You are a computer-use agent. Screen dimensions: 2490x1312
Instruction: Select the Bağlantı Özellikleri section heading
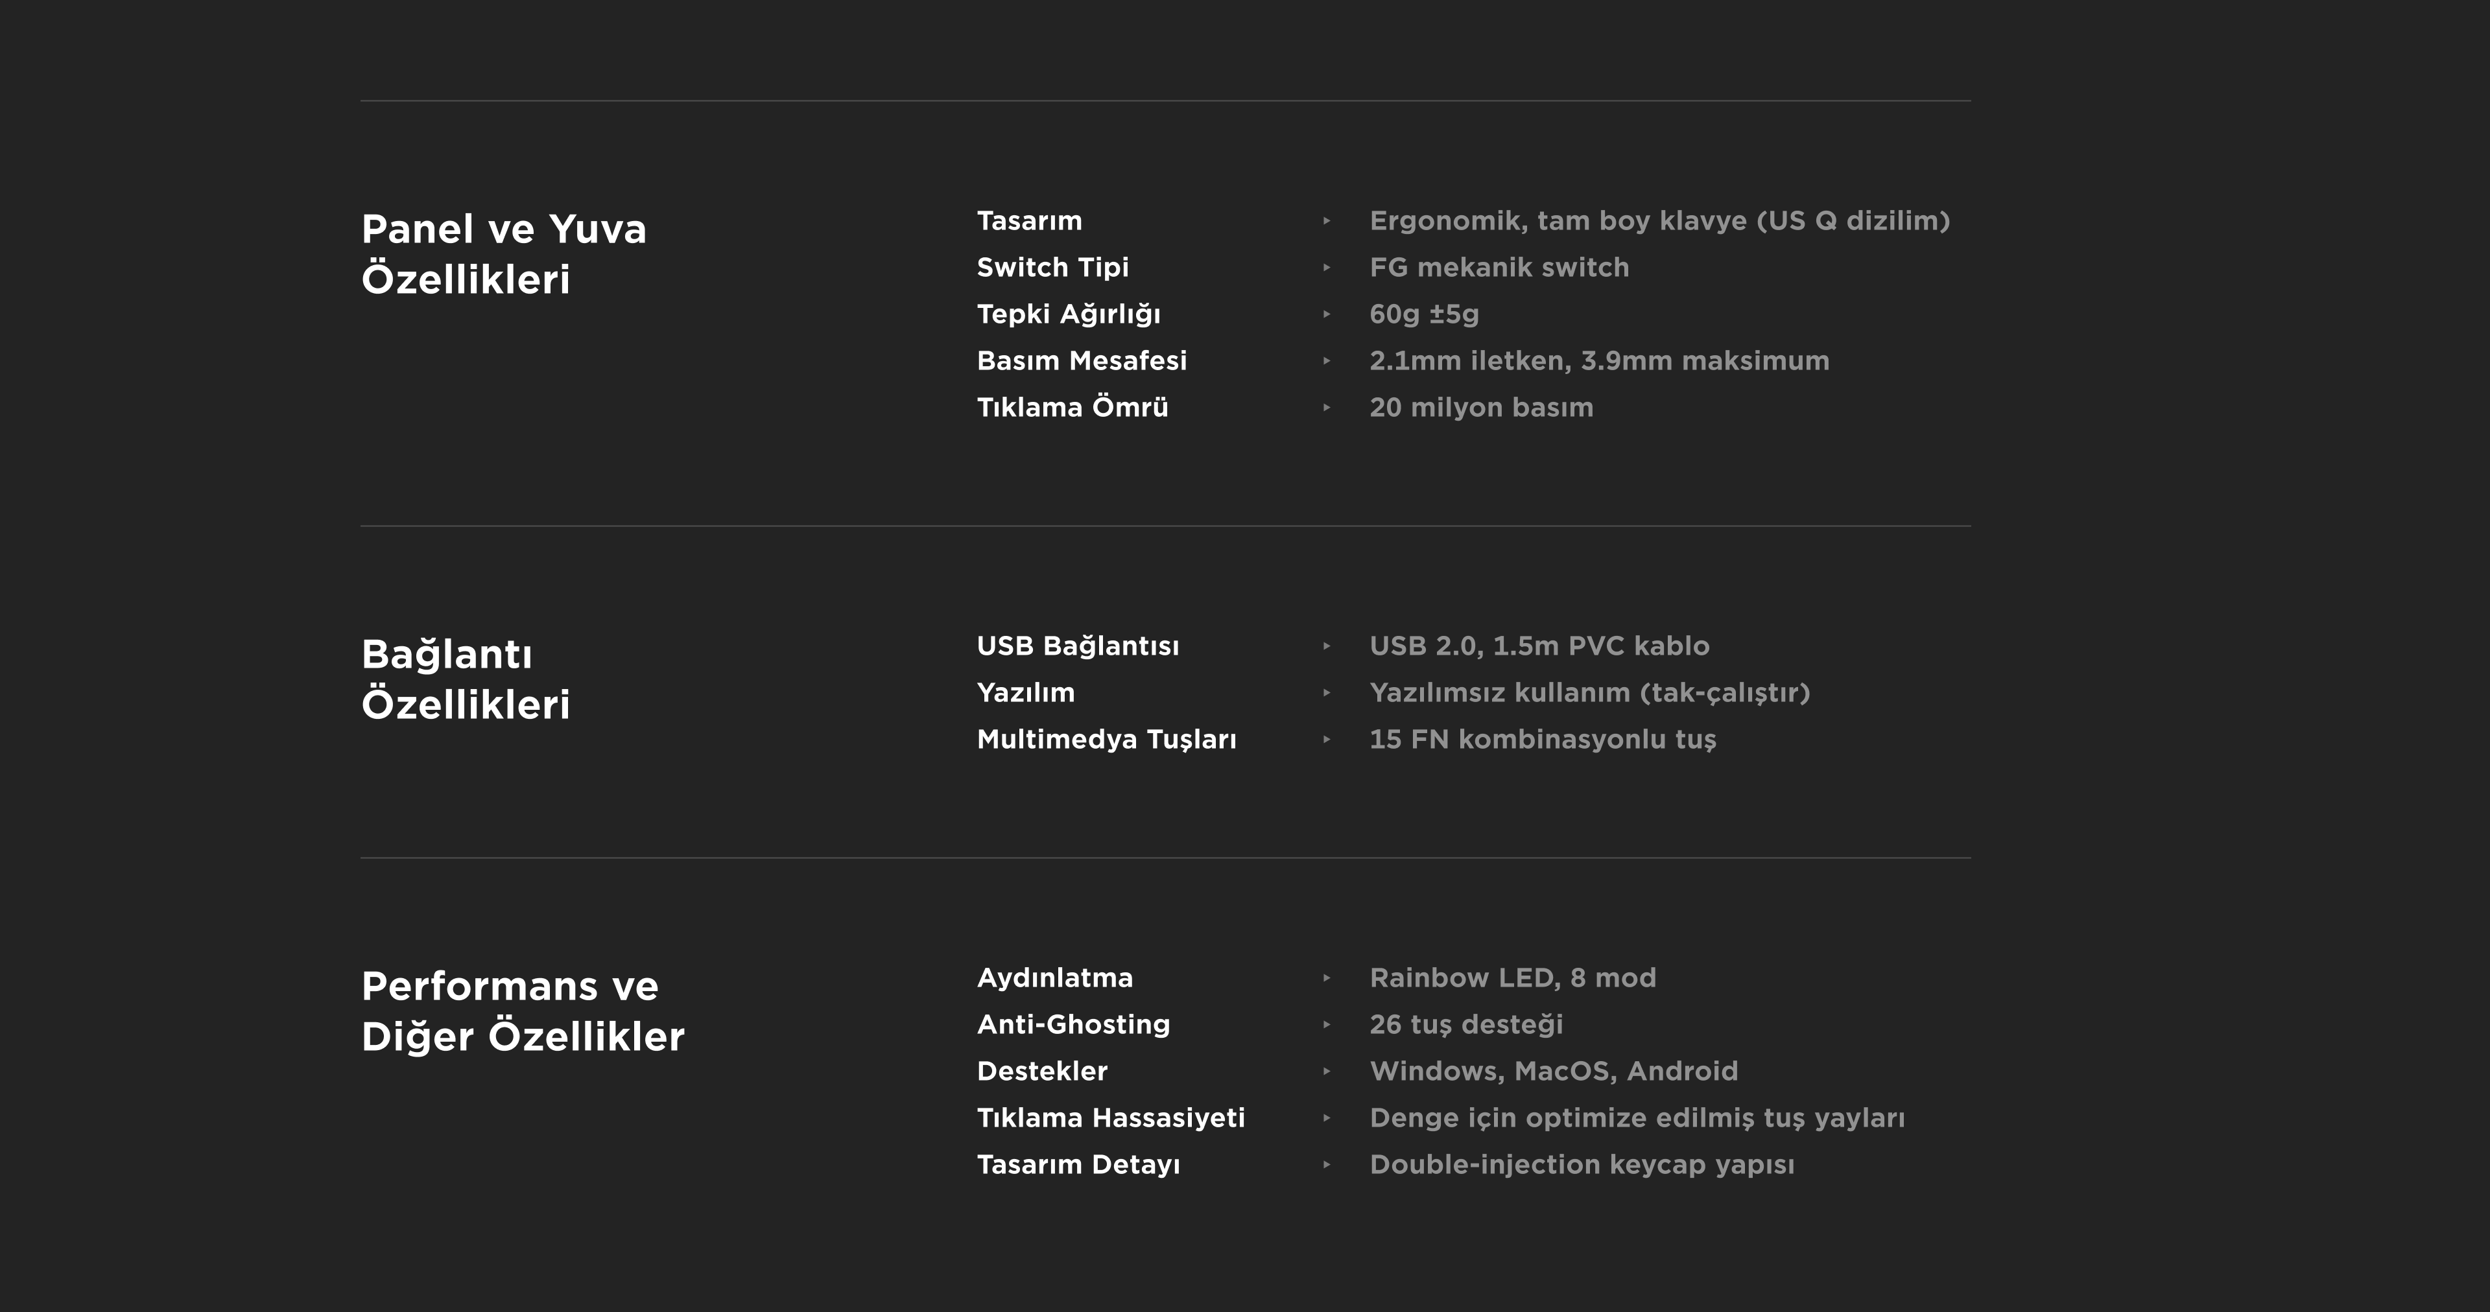point(465,679)
